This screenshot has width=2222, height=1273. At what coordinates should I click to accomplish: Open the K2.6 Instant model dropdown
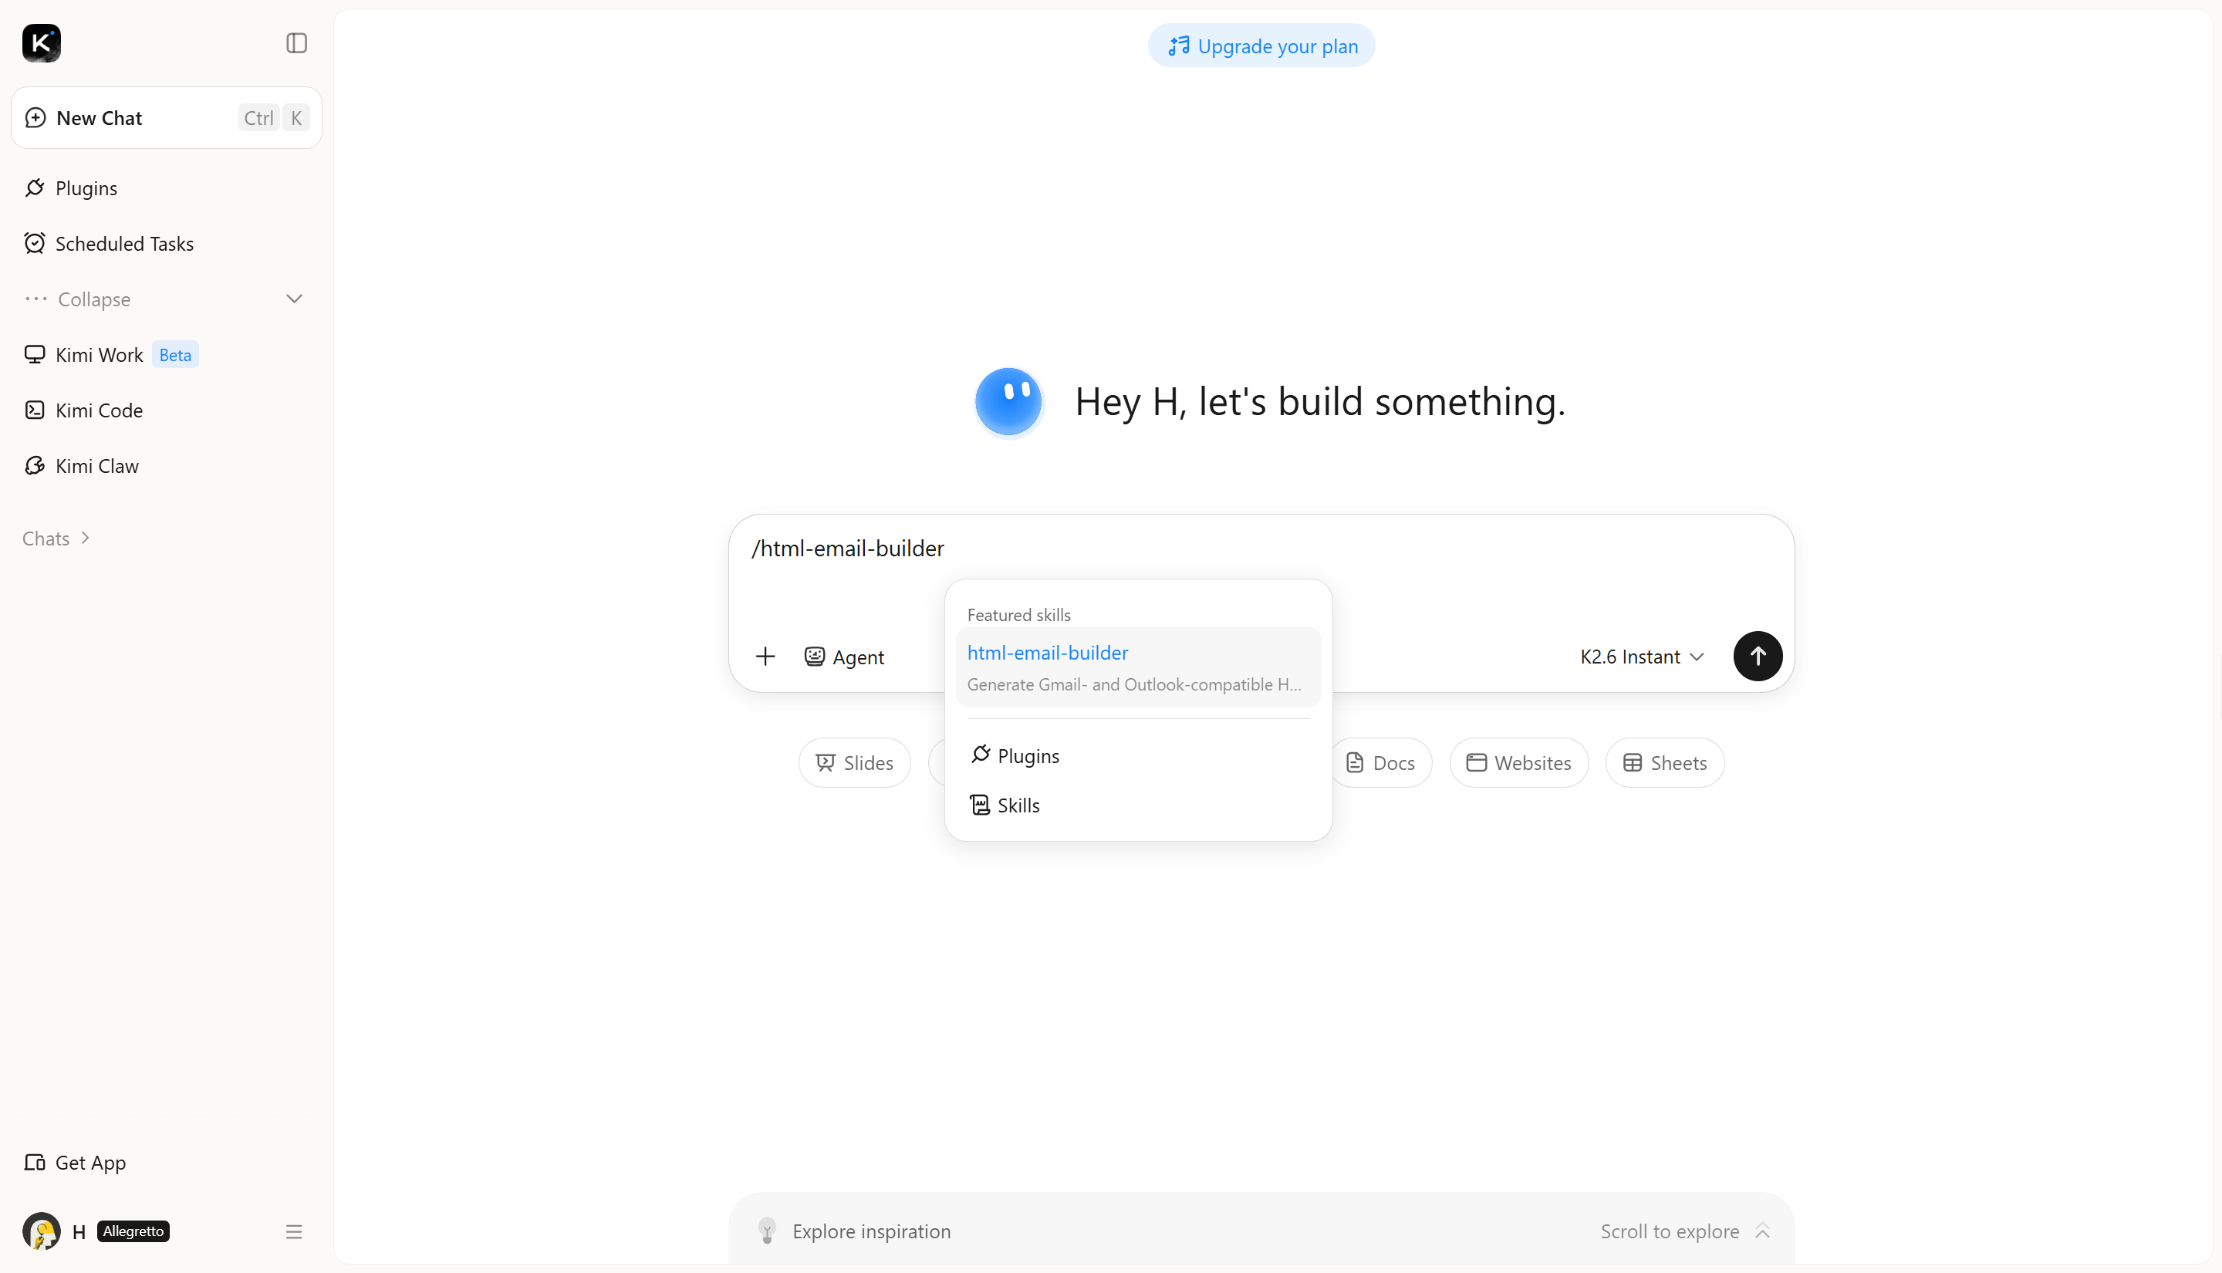pyautogui.click(x=1642, y=657)
